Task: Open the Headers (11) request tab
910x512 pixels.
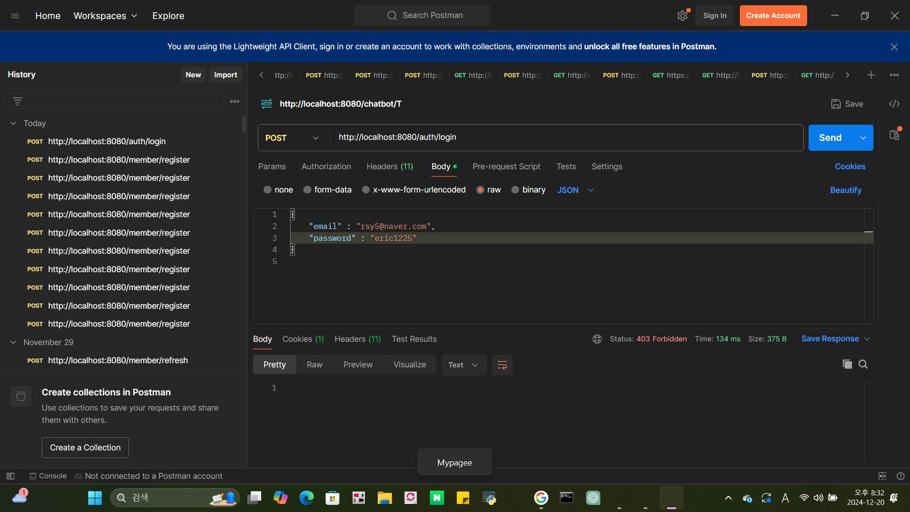Action: coord(390,167)
